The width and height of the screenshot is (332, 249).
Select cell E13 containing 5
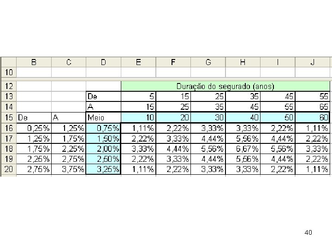(138, 96)
